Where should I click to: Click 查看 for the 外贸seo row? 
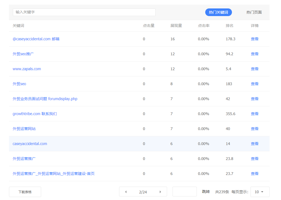(255, 84)
